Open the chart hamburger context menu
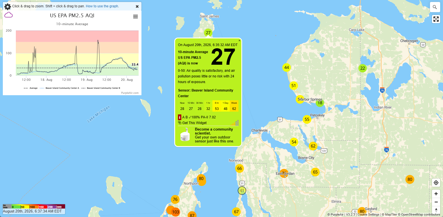 pyautogui.click(x=136, y=17)
